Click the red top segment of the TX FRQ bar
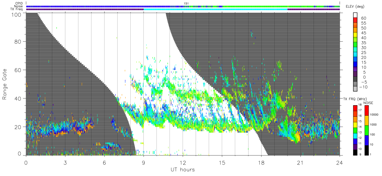The width and height of the screenshot is (382, 176). [x=356, y=108]
